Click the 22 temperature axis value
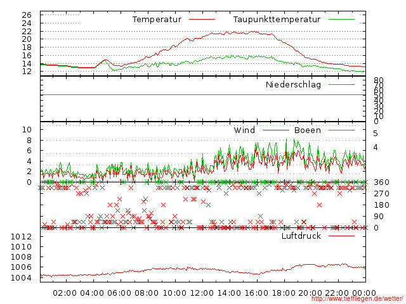 [27, 32]
